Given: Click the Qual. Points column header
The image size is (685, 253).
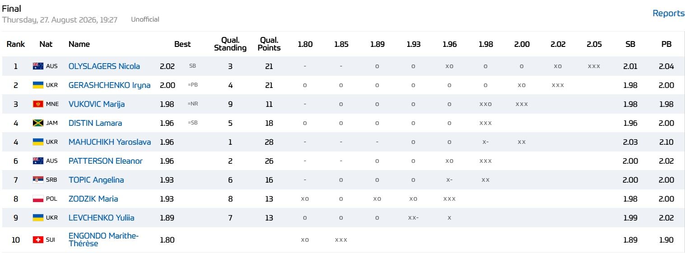Looking at the screenshot, I should (x=269, y=44).
